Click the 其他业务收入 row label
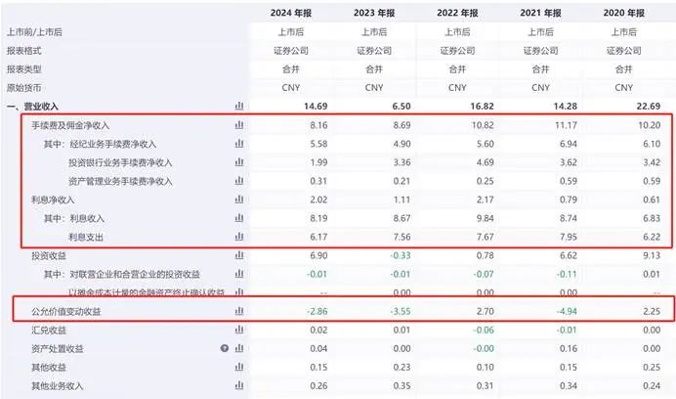 (57, 385)
